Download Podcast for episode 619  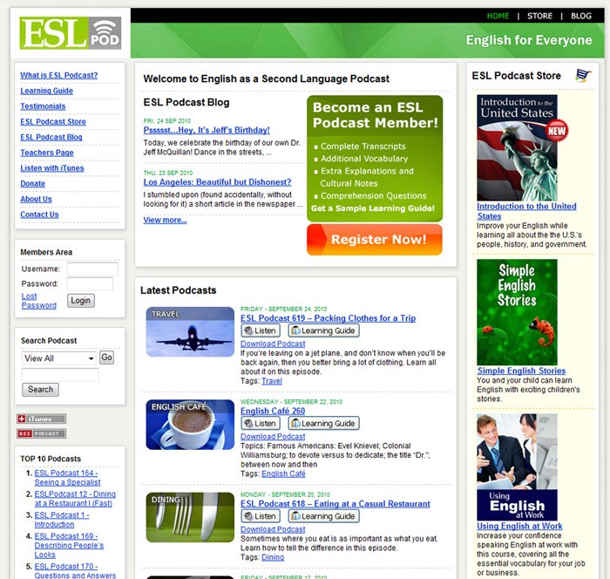pyautogui.click(x=273, y=344)
